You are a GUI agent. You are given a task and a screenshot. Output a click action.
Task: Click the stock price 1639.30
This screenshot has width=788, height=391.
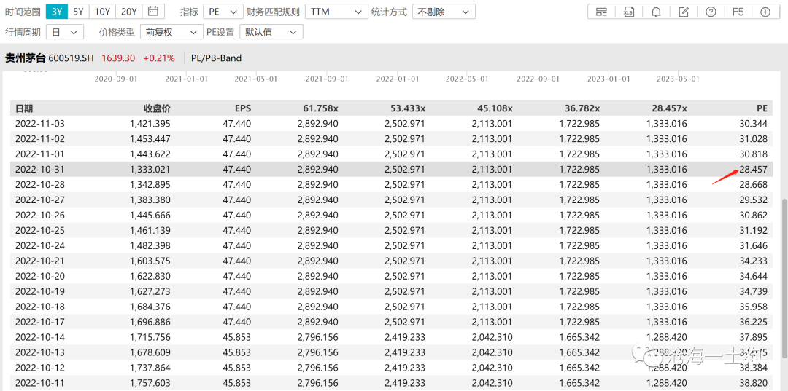tap(118, 58)
